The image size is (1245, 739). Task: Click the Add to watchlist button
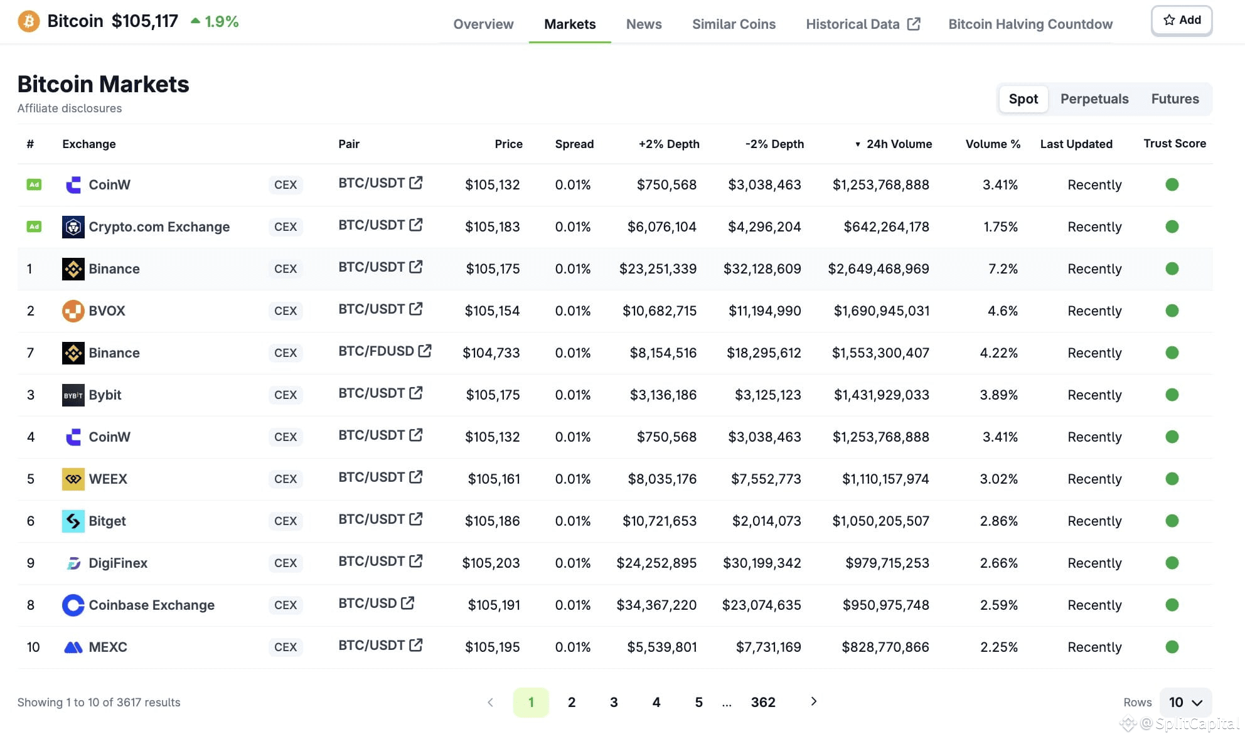1182,20
